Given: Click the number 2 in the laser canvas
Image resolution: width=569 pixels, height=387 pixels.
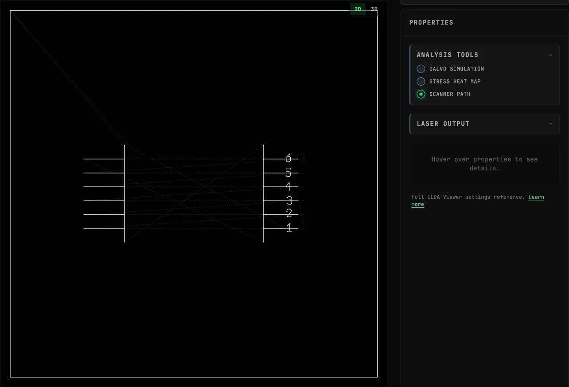Looking at the screenshot, I should [x=289, y=214].
